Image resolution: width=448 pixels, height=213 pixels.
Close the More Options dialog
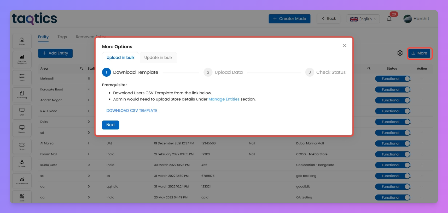tap(345, 46)
